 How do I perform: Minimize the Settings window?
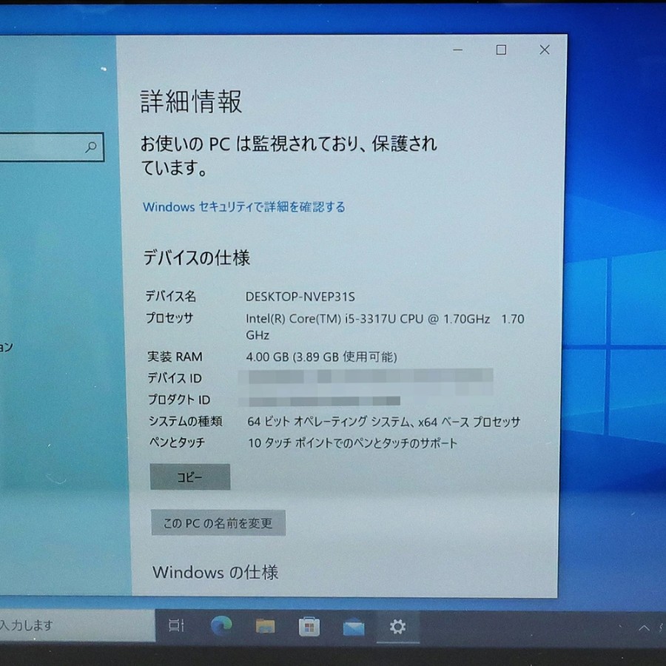click(457, 50)
